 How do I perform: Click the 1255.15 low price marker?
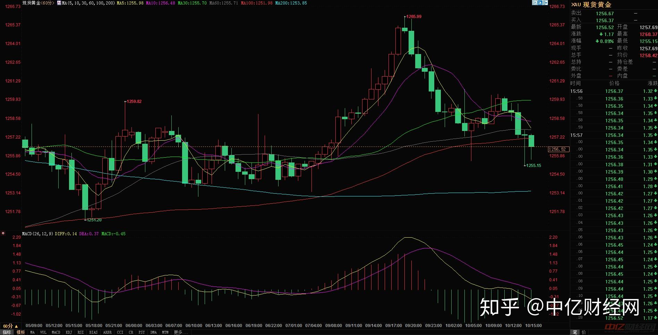pos(533,166)
